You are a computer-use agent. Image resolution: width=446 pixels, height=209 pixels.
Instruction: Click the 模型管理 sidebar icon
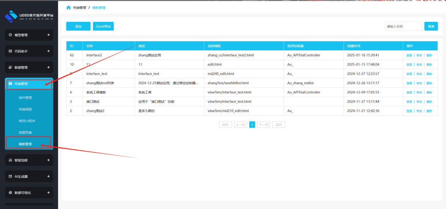pos(10,35)
